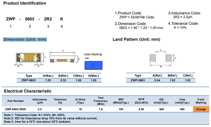Click the "SRF (MHz)/(Typ.)" column header
Screen dimensions: 211x127
click(121, 101)
